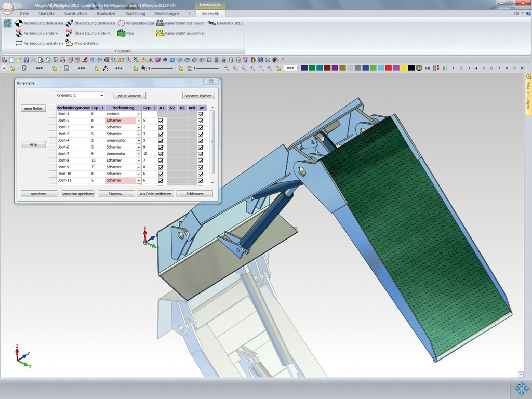Launch the Kinematikmodul icon
The image size is (532, 399).
[x=121, y=23]
